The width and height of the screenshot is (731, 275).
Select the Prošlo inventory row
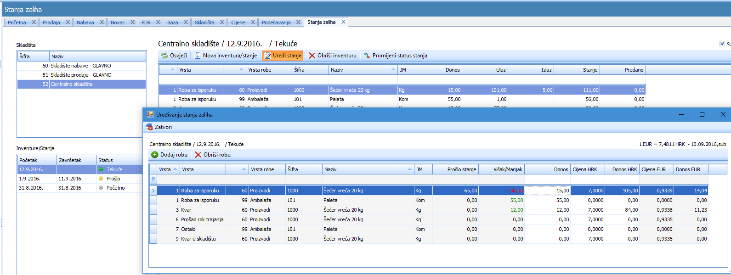[x=80, y=179]
